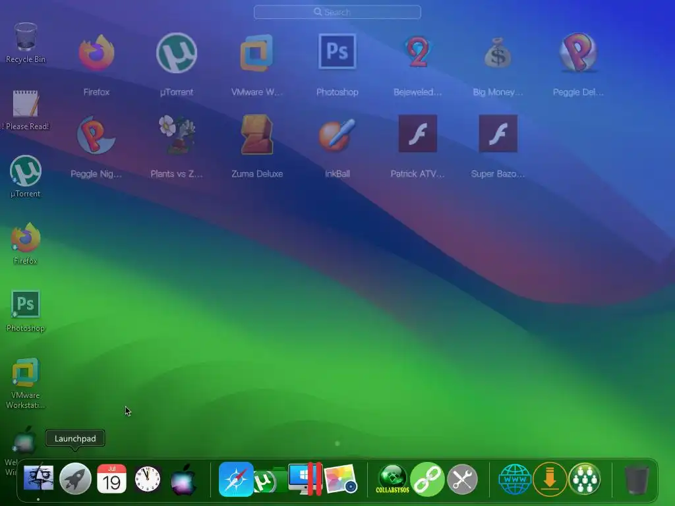Launch Peggle Nig... from Launchpad
Screen dimensions: 675x506
96,135
